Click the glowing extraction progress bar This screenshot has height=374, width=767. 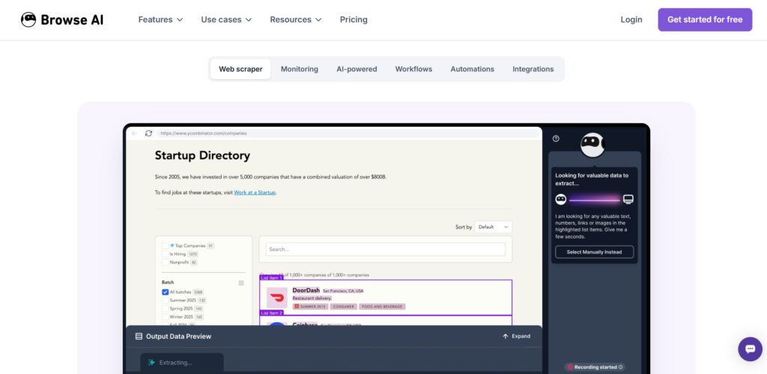click(594, 199)
